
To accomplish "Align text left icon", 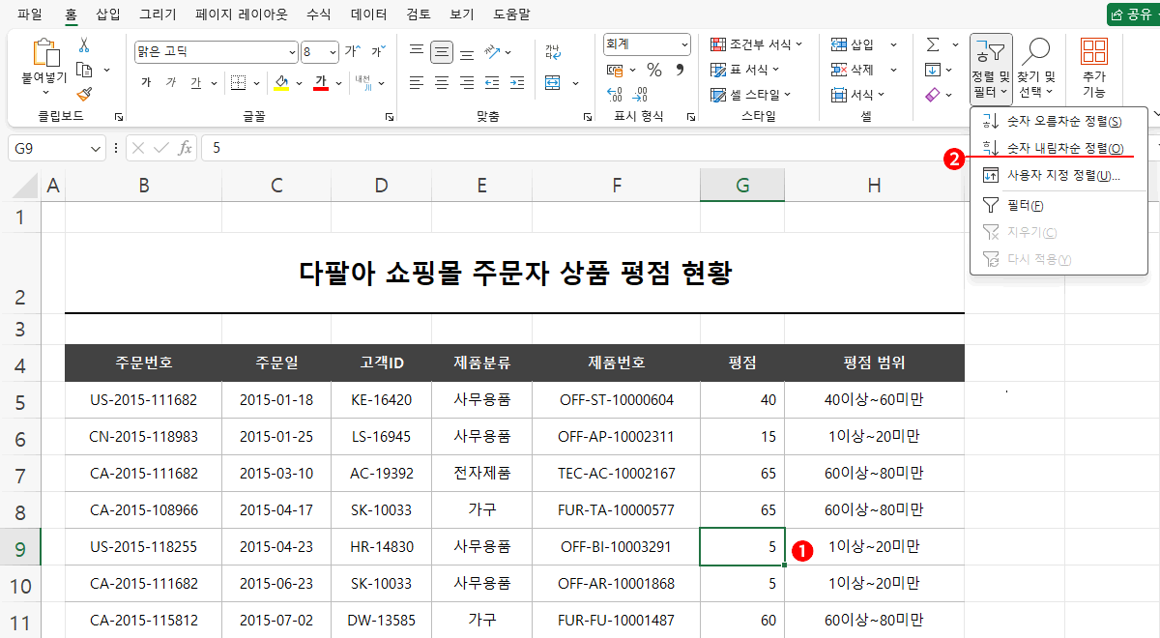I will pyautogui.click(x=417, y=83).
